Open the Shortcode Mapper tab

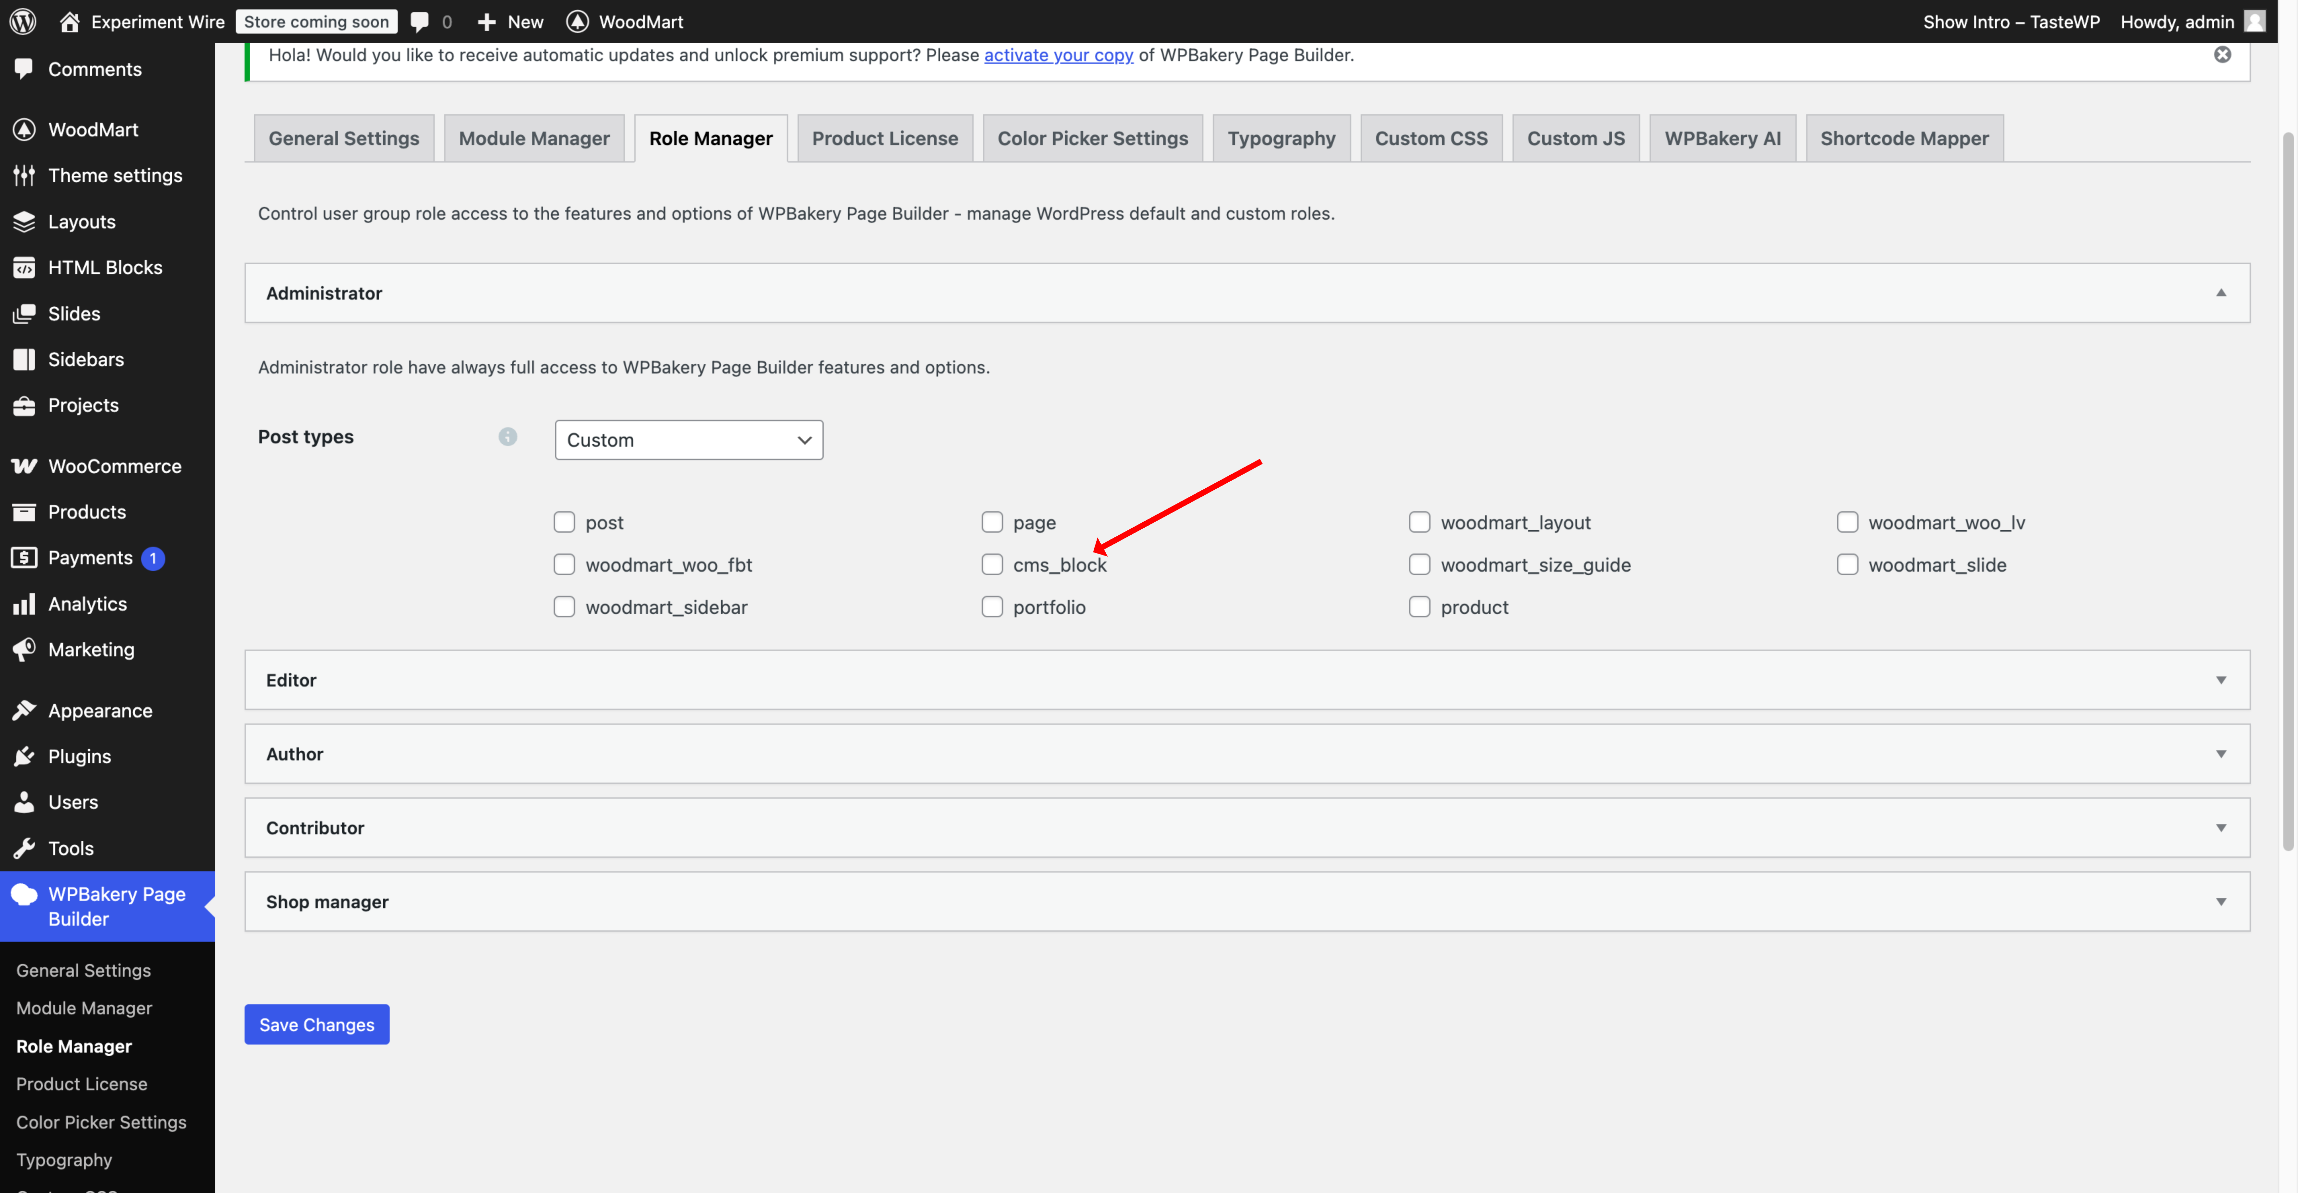click(1905, 138)
